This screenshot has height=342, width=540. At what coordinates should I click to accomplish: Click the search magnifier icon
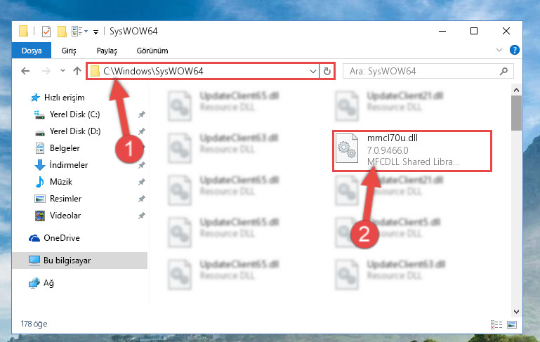503,72
